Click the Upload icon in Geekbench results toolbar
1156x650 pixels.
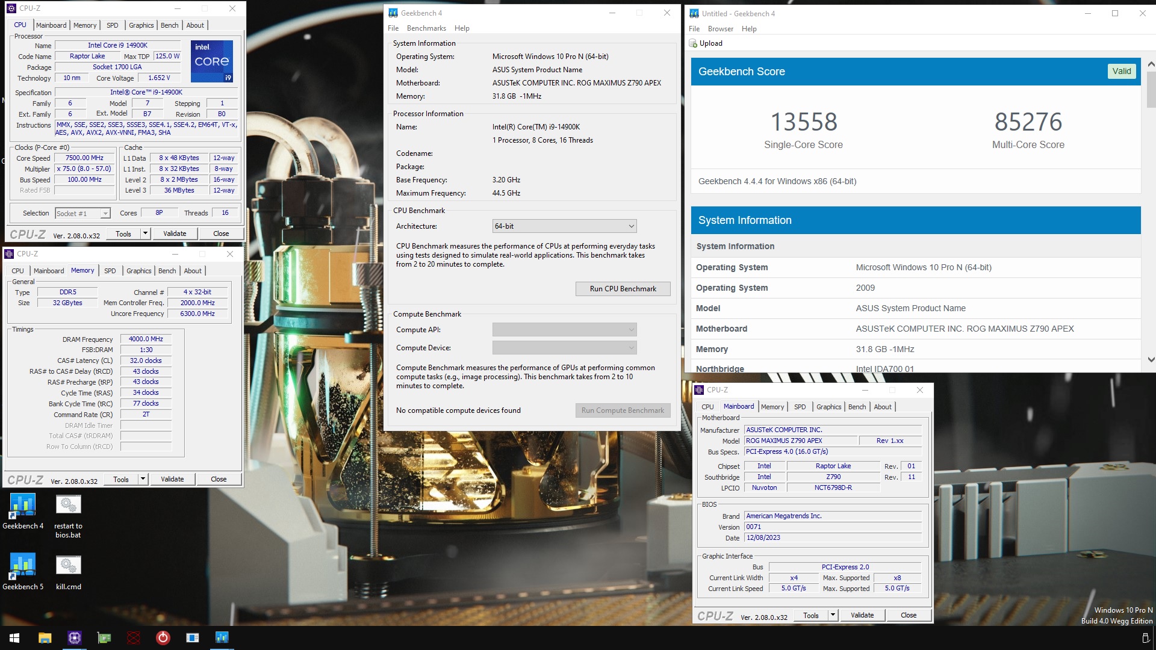[x=693, y=43]
